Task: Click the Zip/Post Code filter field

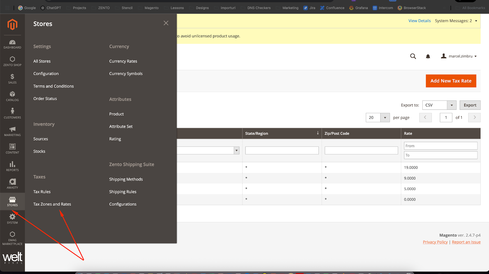Action: (x=361, y=150)
